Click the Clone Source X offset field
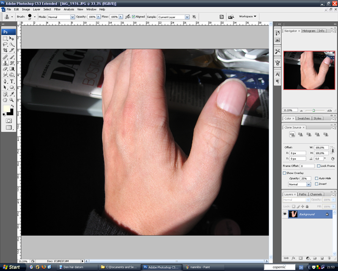The height and width of the screenshot is (271, 338). [x=298, y=153]
